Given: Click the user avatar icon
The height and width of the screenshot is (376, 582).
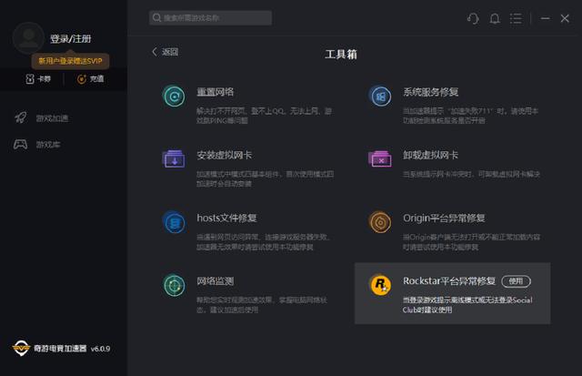Looking at the screenshot, I should [x=28, y=38].
